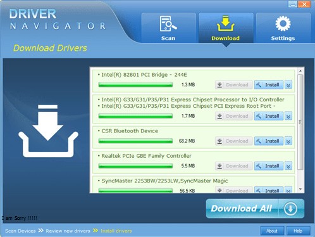This screenshot has width=315, height=237.
Task: Click the "68.2 MB" size value
Action: pyautogui.click(x=187, y=141)
